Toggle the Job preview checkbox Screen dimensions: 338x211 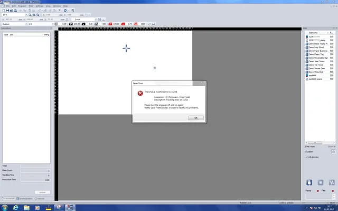[x=307, y=157]
